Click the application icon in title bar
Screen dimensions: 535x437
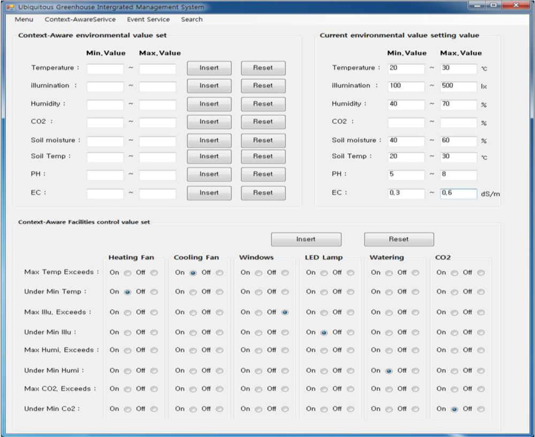(10, 7)
